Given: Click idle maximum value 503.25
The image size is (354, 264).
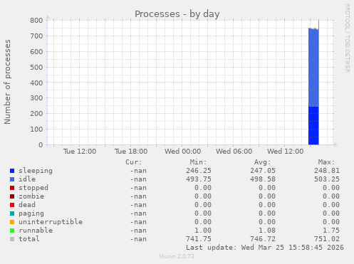Looking at the screenshot, I should pyautogui.click(x=327, y=179).
